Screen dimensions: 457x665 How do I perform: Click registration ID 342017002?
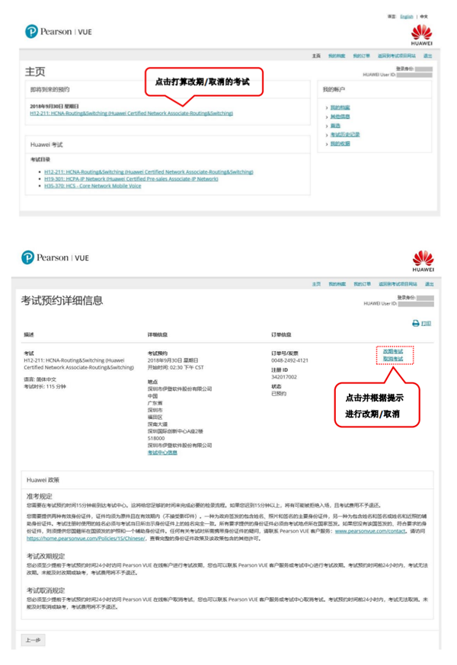(284, 377)
